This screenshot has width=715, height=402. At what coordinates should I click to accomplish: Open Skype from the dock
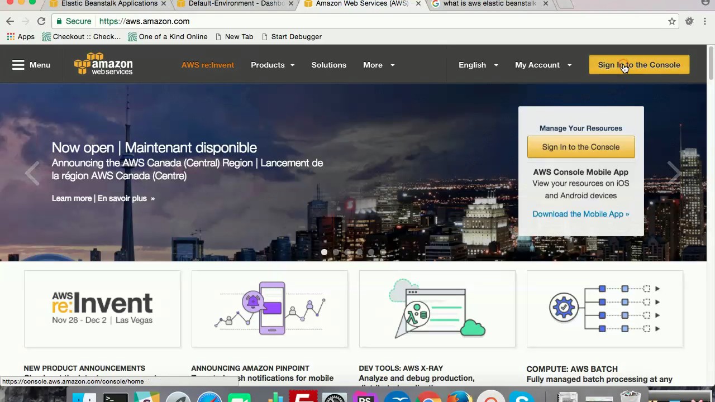(522, 398)
